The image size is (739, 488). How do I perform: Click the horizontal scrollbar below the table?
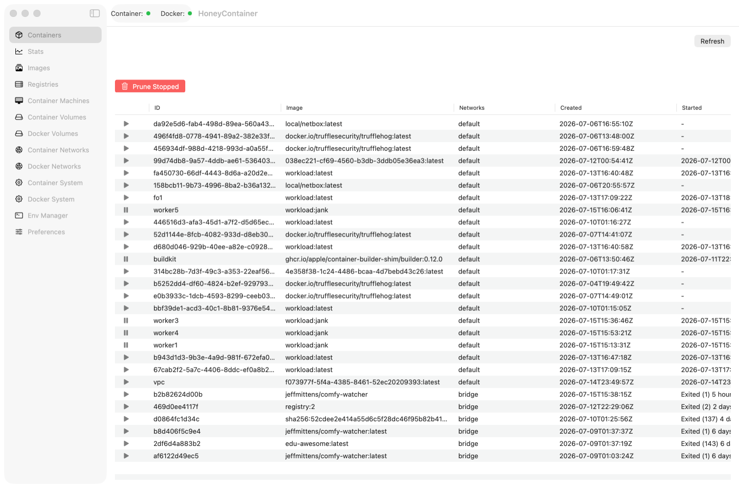point(422,477)
